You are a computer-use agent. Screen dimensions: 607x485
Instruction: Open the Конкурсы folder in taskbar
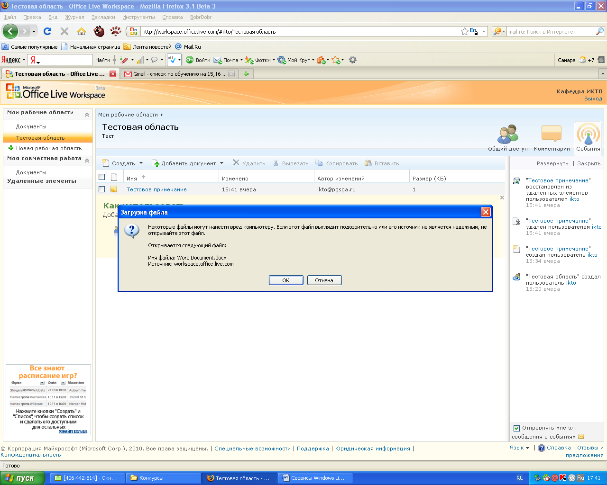[163, 478]
